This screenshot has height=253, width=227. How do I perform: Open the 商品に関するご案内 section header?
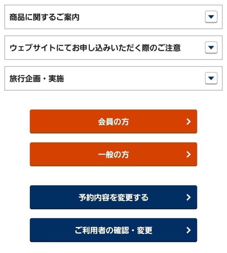[x=113, y=17]
